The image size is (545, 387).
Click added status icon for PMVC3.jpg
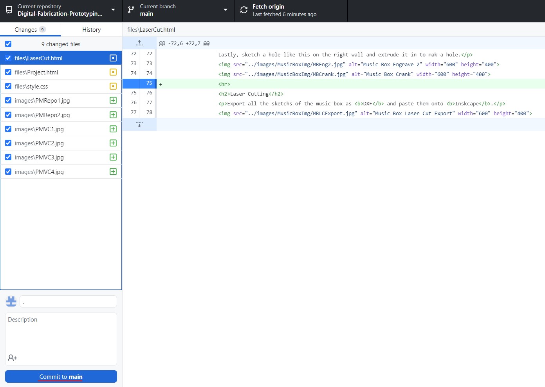tap(113, 157)
